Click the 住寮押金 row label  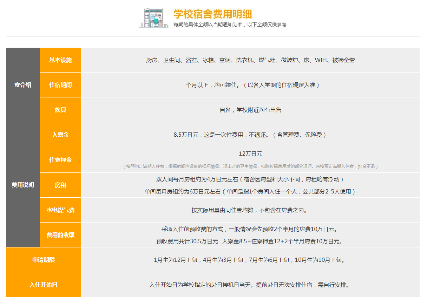click(x=60, y=160)
